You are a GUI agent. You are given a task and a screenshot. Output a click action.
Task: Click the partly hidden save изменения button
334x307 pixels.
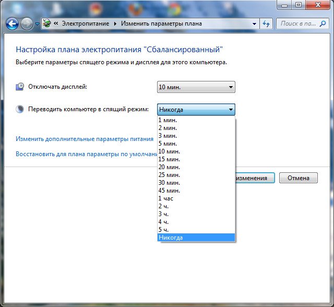[255, 178]
